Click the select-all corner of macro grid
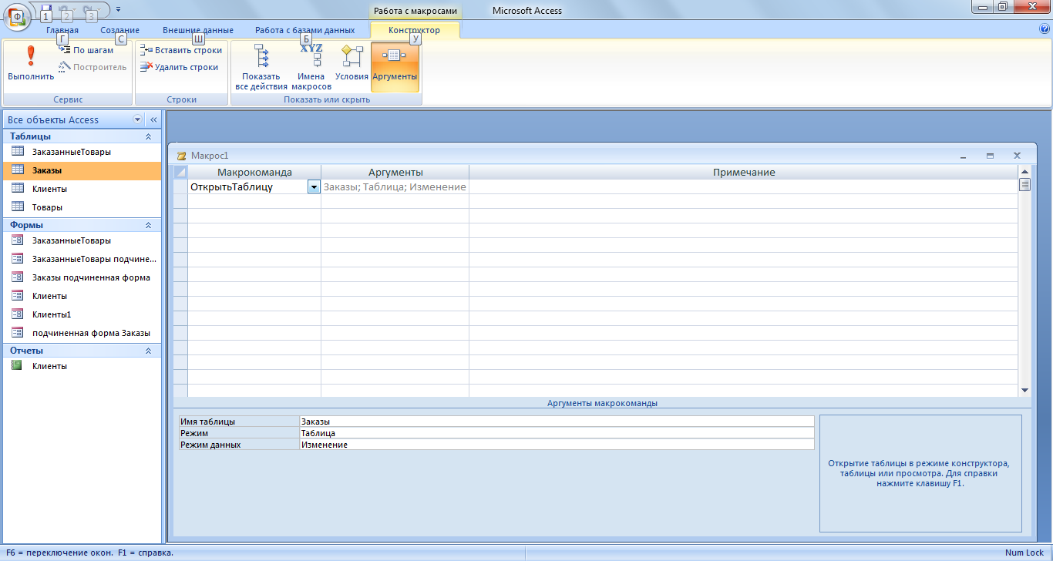This screenshot has width=1053, height=561. (x=180, y=172)
